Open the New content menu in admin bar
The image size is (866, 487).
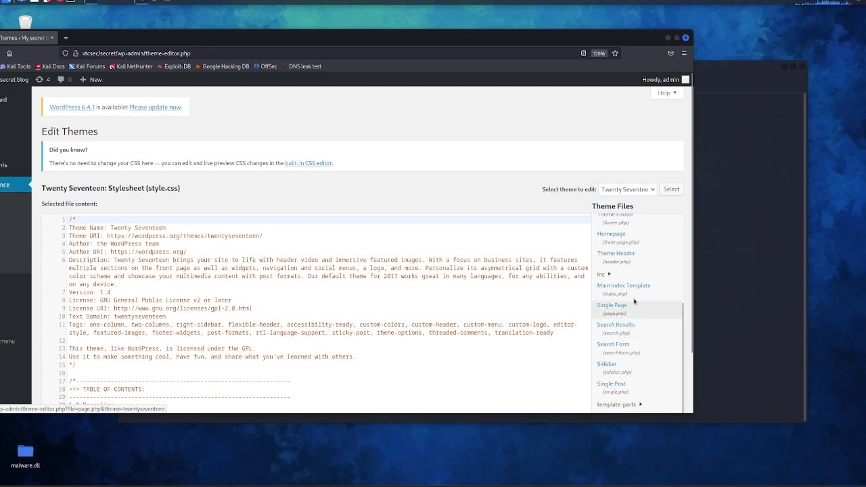point(91,80)
